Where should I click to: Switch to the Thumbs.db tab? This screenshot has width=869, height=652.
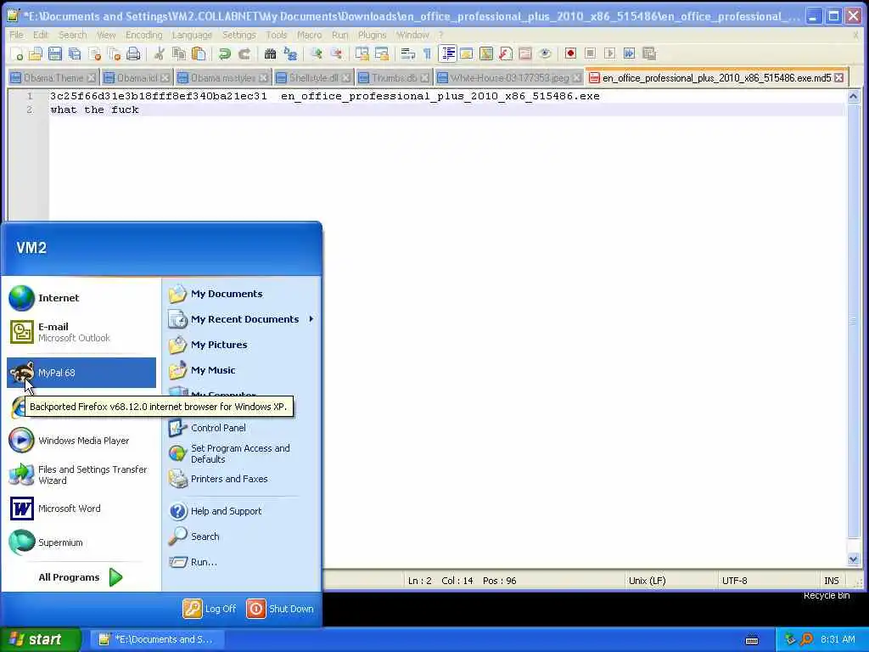394,77
